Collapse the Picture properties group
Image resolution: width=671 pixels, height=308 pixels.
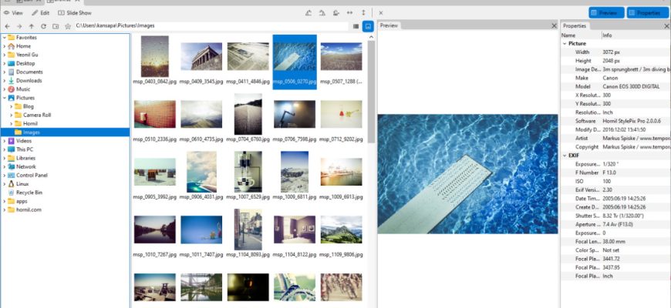pyautogui.click(x=565, y=44)
